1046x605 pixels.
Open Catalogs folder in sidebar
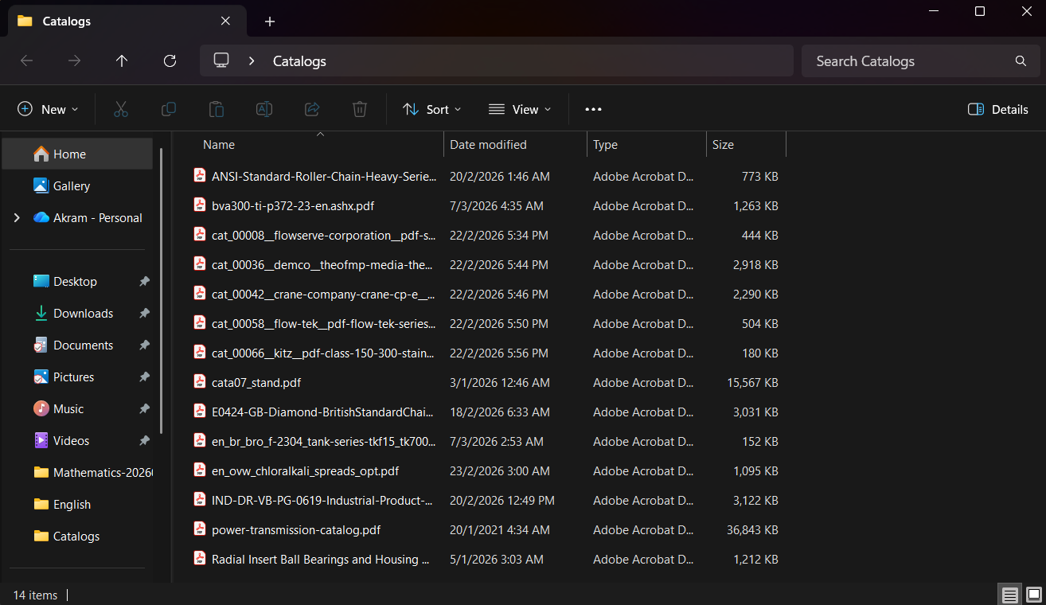[77, 536]
